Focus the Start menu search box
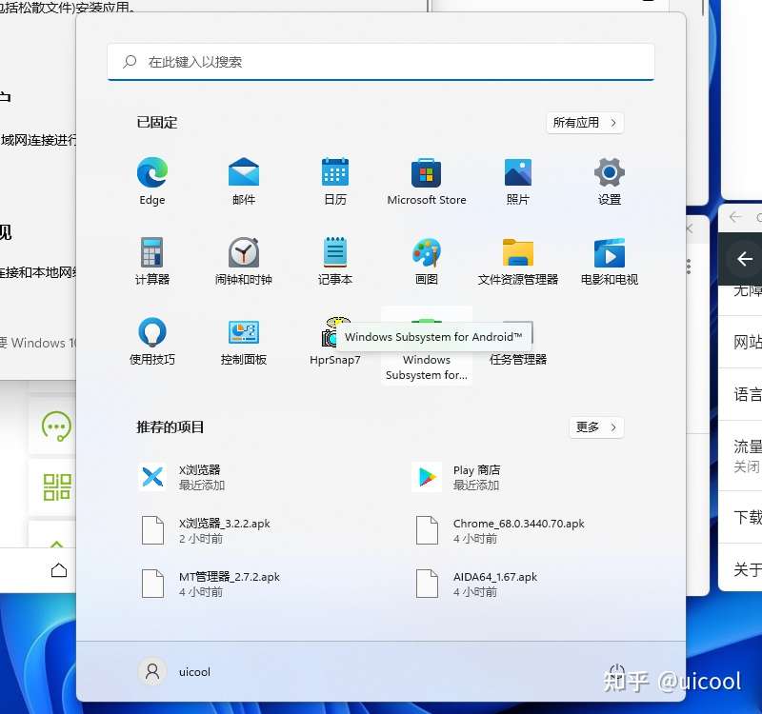This screenshot has height=714, width=762. tap(380, 62)
